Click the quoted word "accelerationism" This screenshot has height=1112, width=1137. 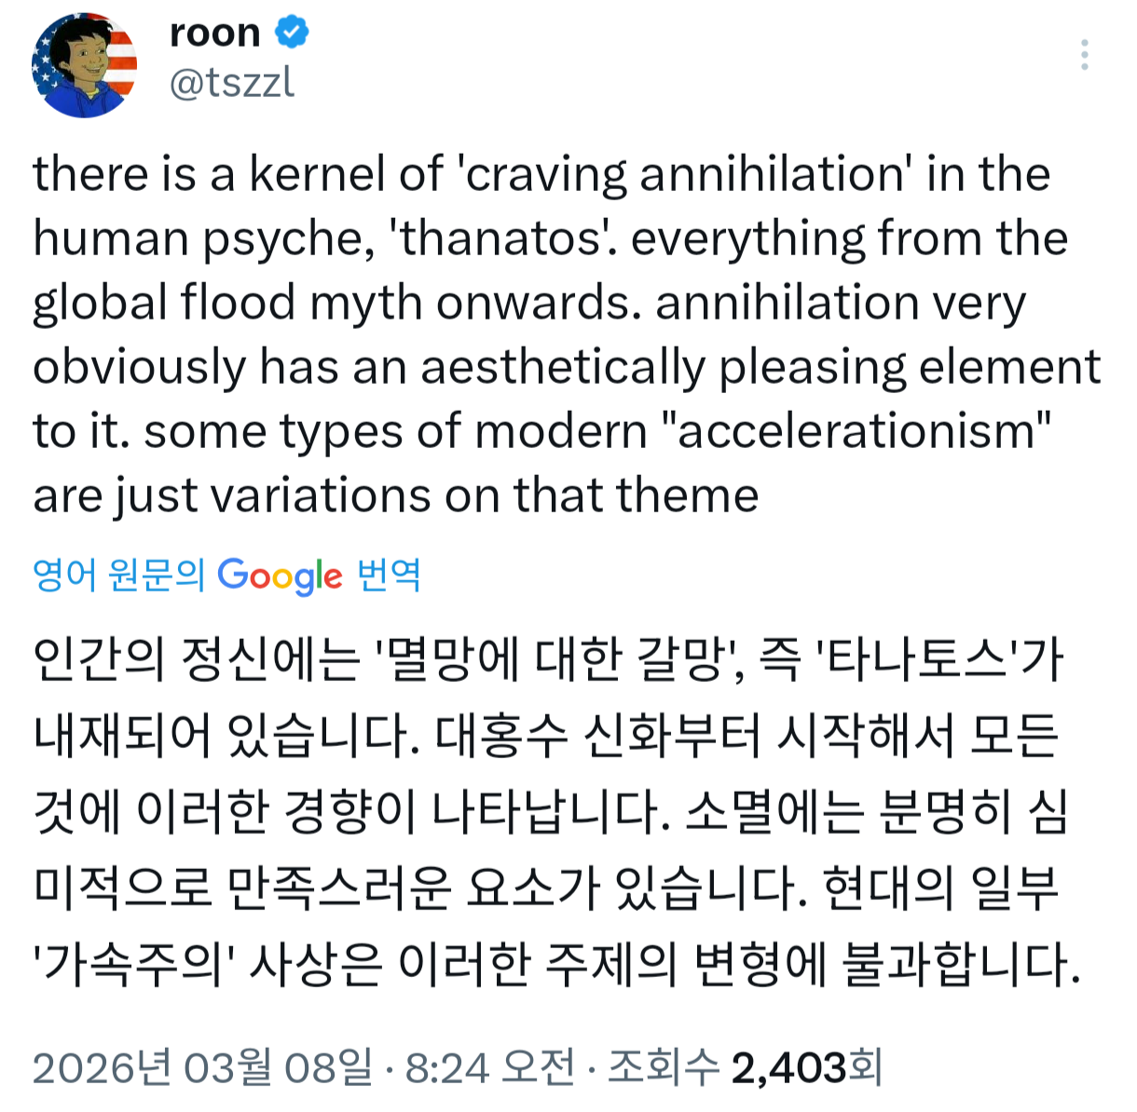click(856, 431)
